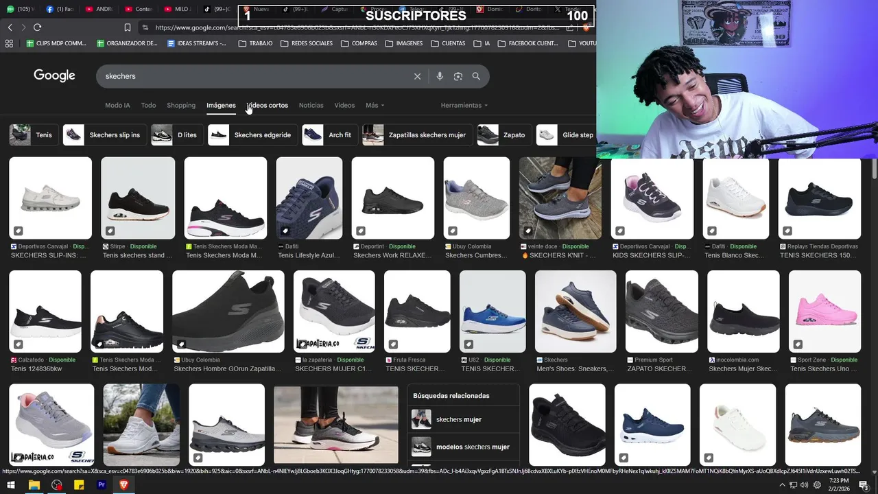The width and height of the screenshot is (878, 494).
Task: Start voice search with the microphone icon
Action: tap(440, 76)
